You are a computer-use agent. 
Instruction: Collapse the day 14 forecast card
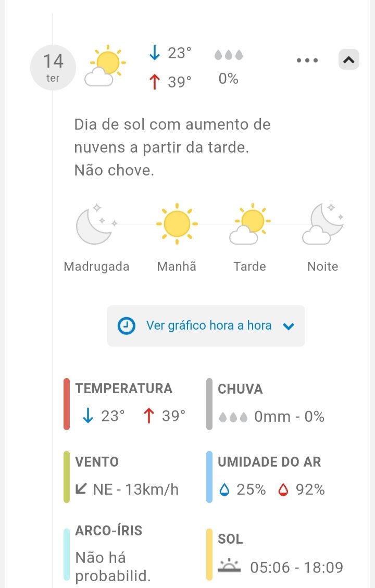(349, 60)
